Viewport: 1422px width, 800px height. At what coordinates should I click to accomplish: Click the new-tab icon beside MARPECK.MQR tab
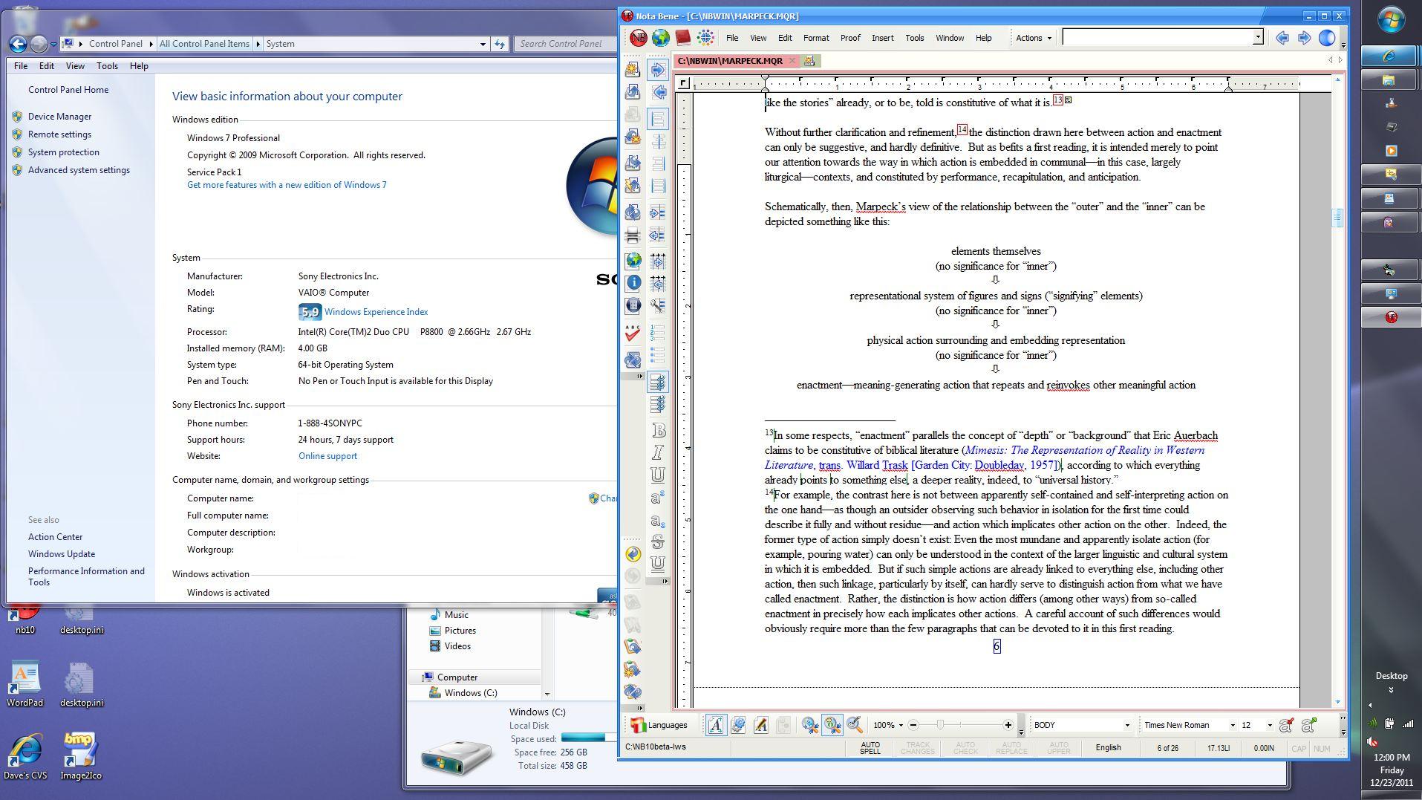click(x=809, y=61)
